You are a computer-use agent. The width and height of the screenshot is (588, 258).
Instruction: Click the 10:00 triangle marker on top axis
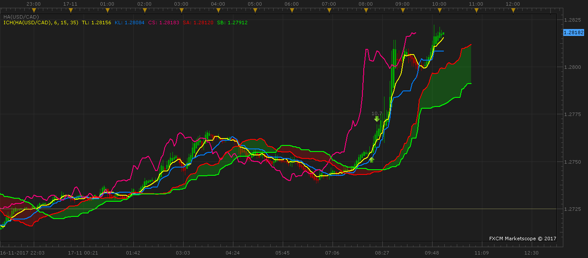coord(439,10)
